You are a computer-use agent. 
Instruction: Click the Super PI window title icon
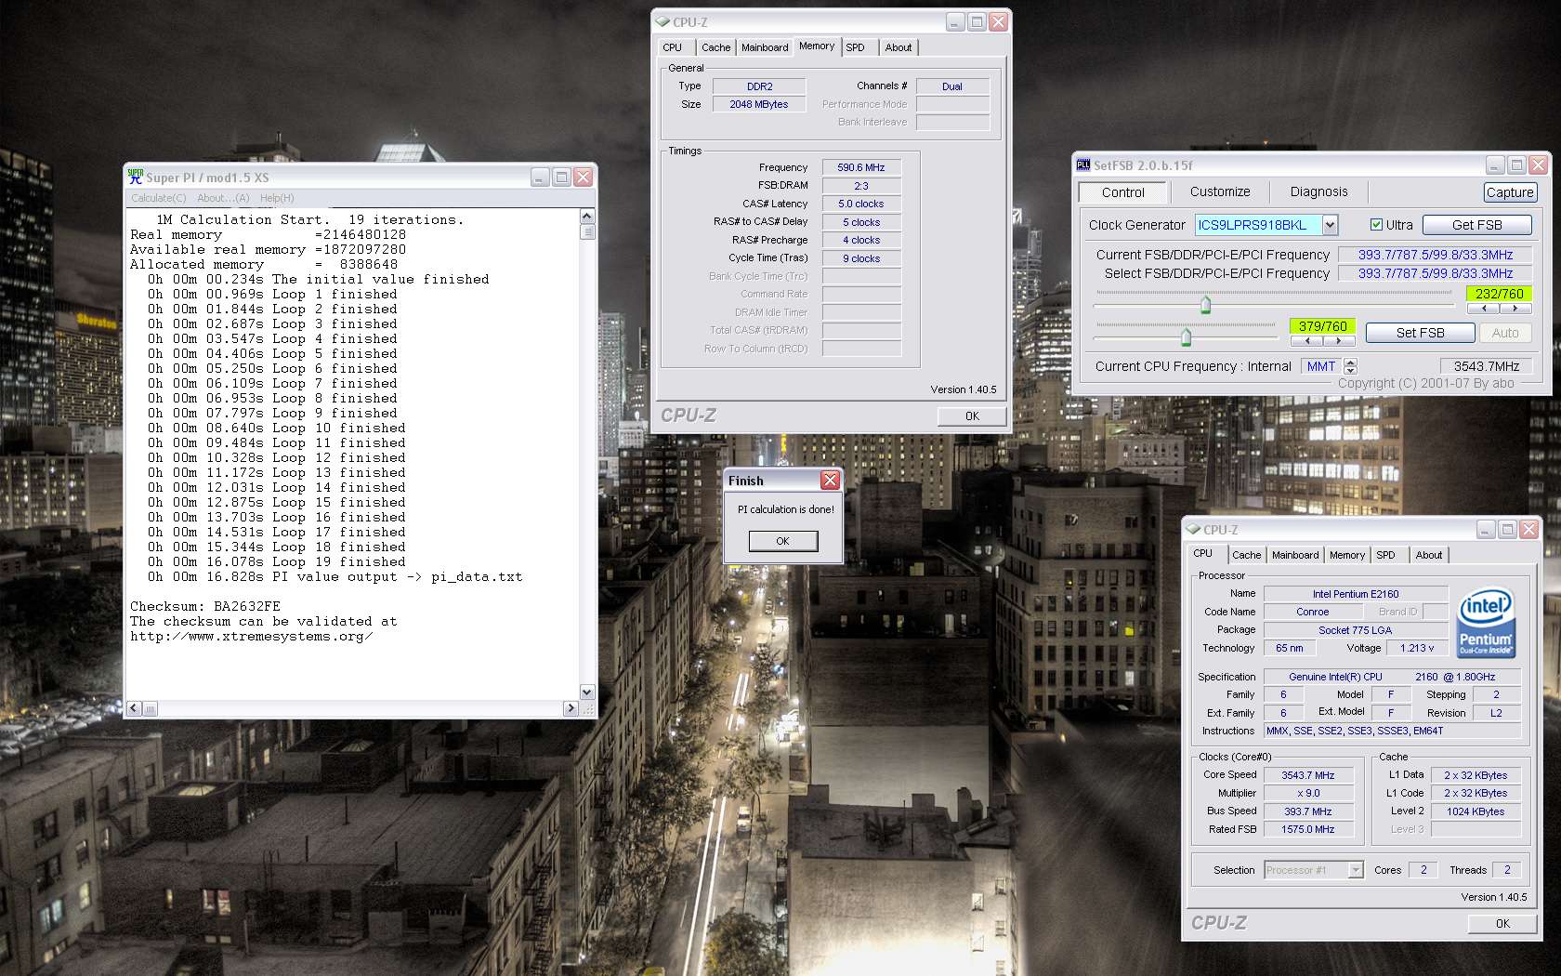pyautogui.click(x=136, y=177)
